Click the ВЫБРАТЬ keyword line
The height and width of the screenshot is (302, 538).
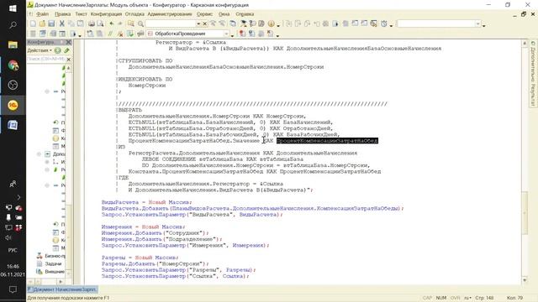pyautogui.click(x=130, y=110)
